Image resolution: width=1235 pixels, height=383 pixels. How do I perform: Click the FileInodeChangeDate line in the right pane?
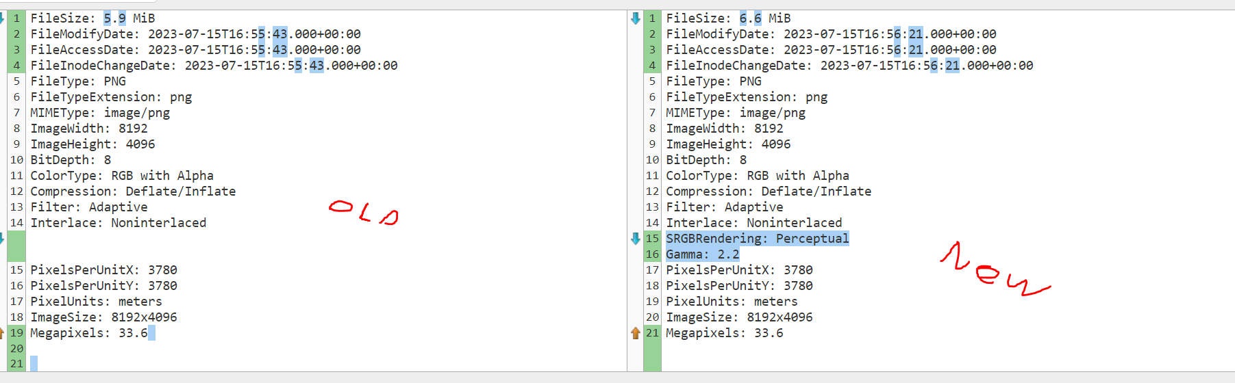(x=849, y=66)
